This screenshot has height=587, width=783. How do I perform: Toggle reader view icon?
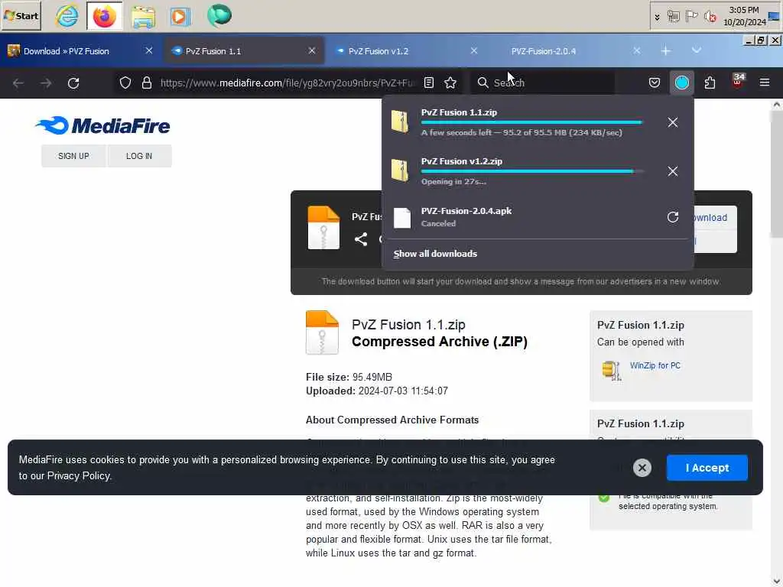click(x=429, y=83)
